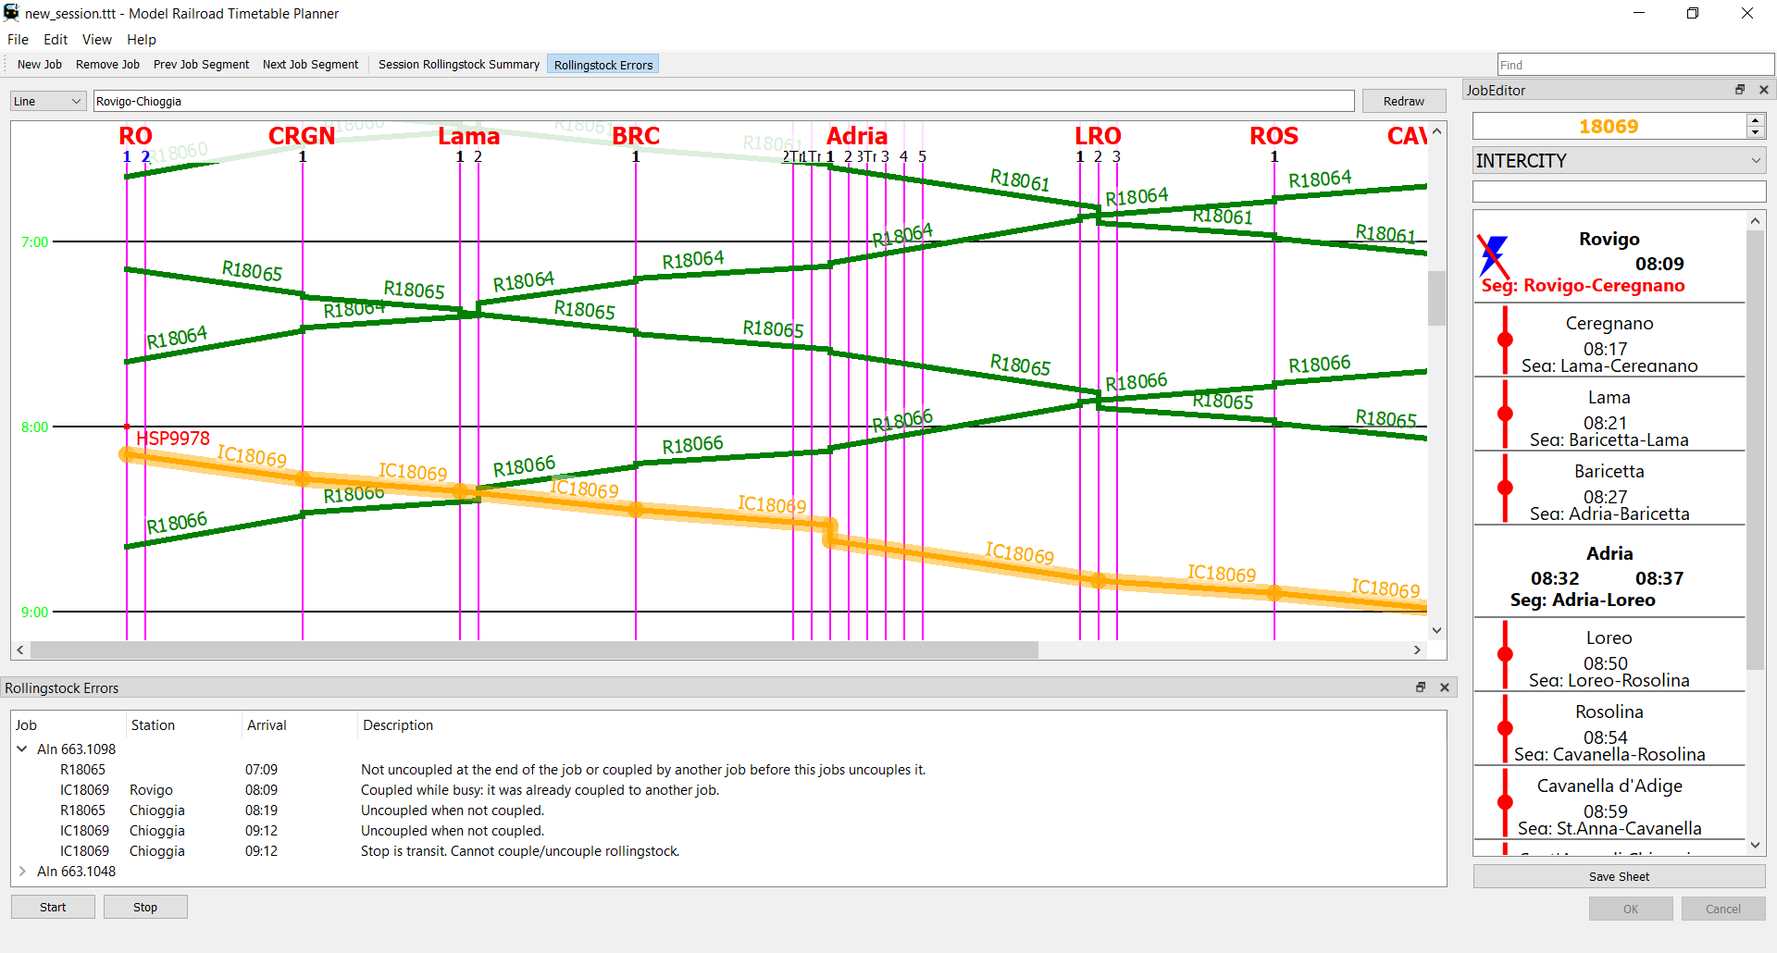Click the graph scroll right arrow
The height and width of the screenshot is (953, 1777).
pos(1417,650)
